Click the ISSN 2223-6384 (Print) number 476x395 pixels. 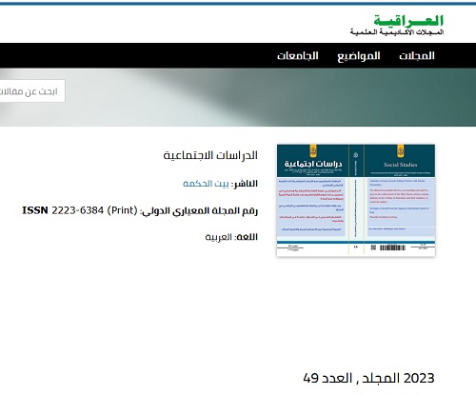tap(80, 210)
